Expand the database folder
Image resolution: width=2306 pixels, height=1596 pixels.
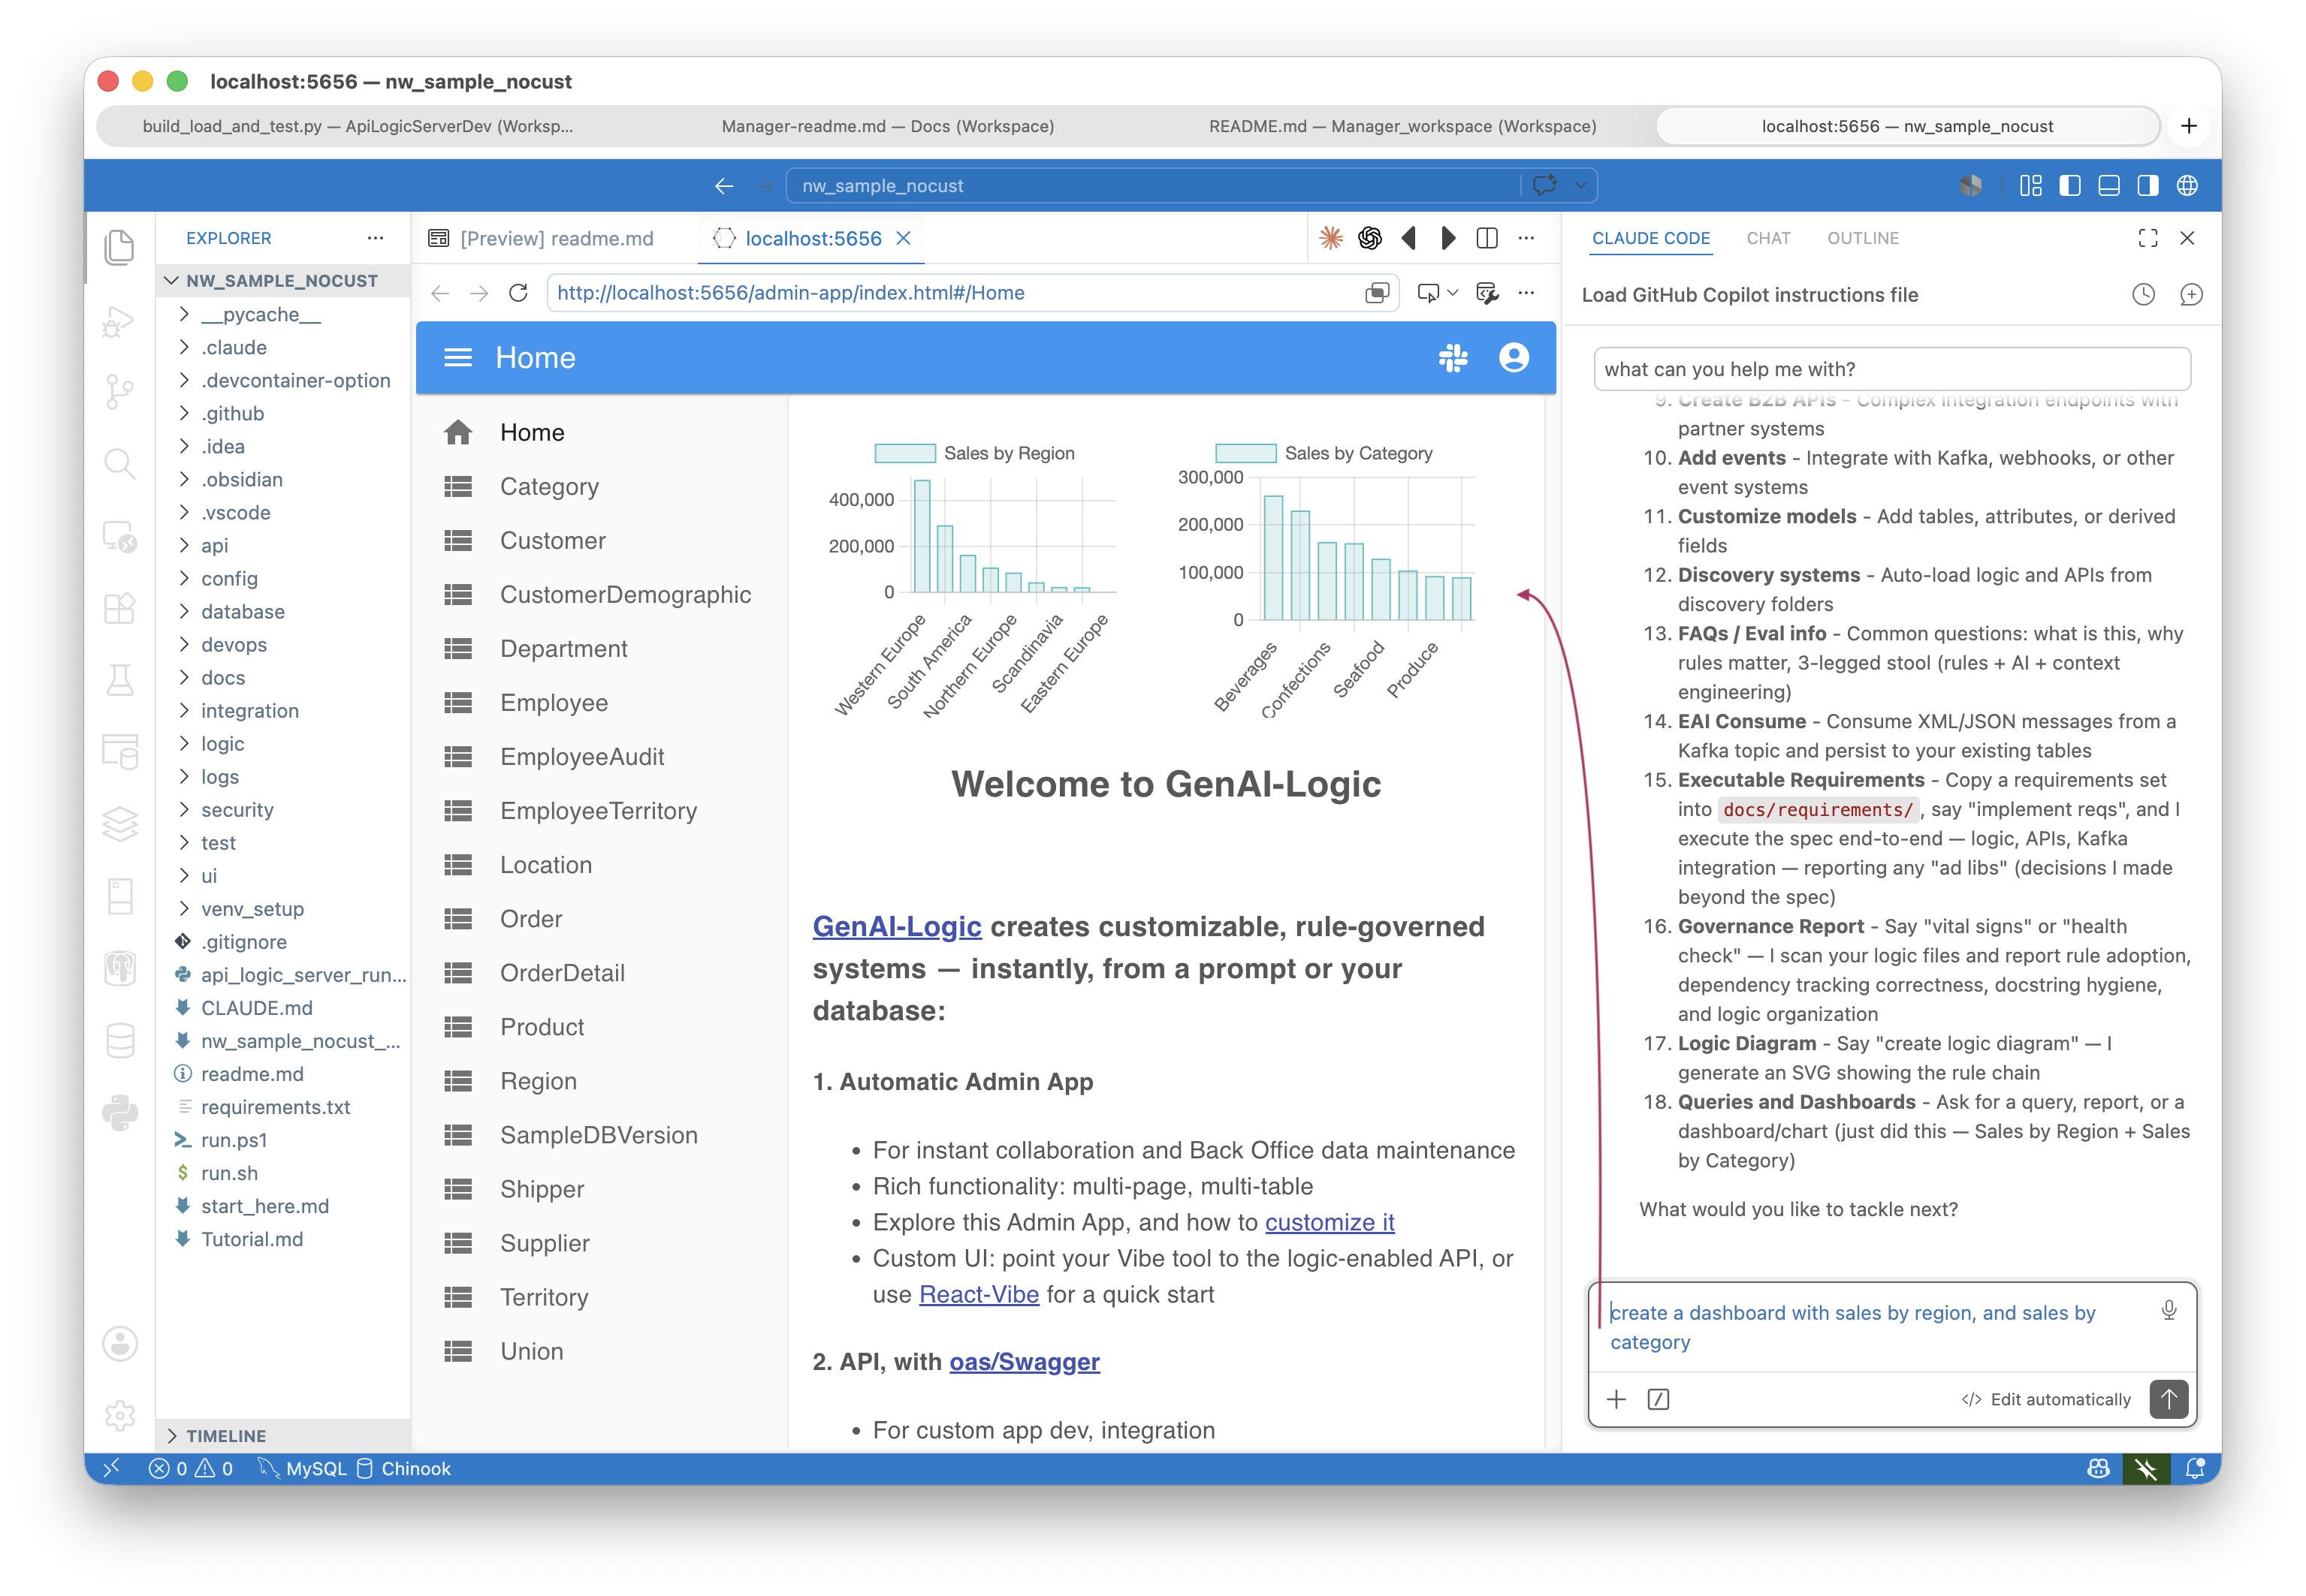coord(242,612)
